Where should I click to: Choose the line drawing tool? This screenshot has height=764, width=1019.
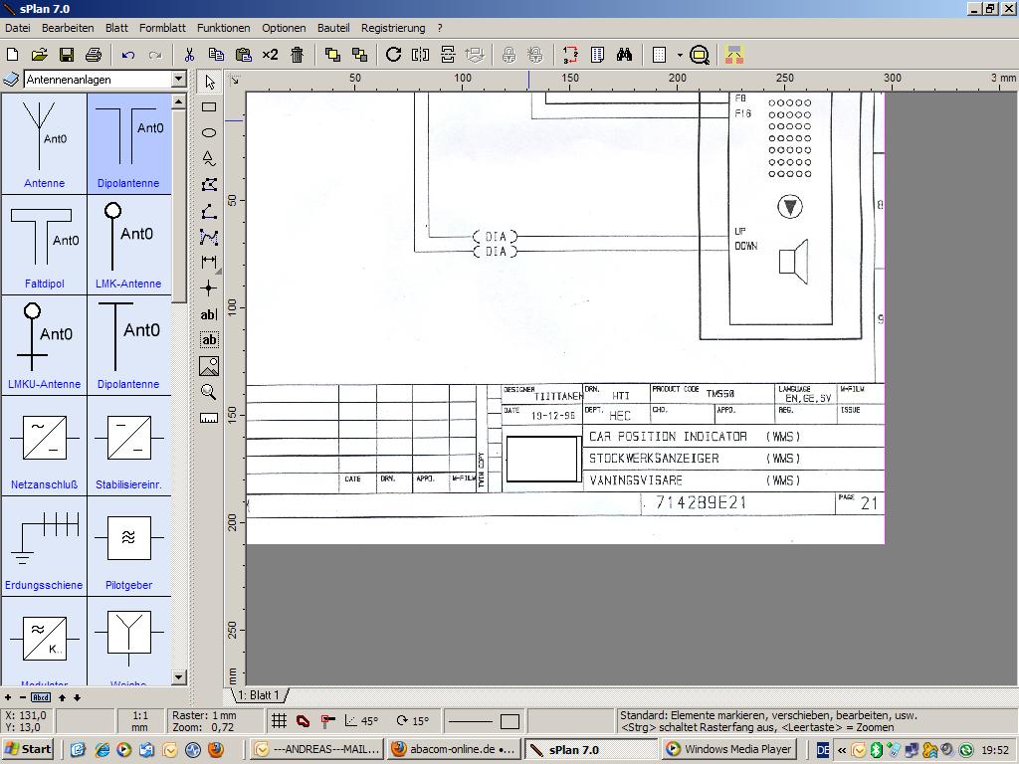coord(209,211)
